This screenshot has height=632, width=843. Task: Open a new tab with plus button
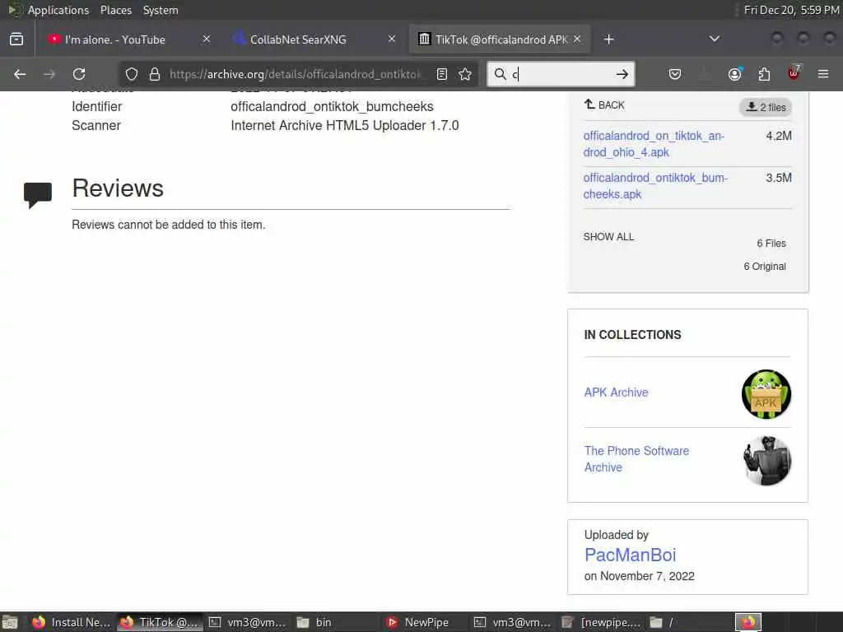(608, 39)
